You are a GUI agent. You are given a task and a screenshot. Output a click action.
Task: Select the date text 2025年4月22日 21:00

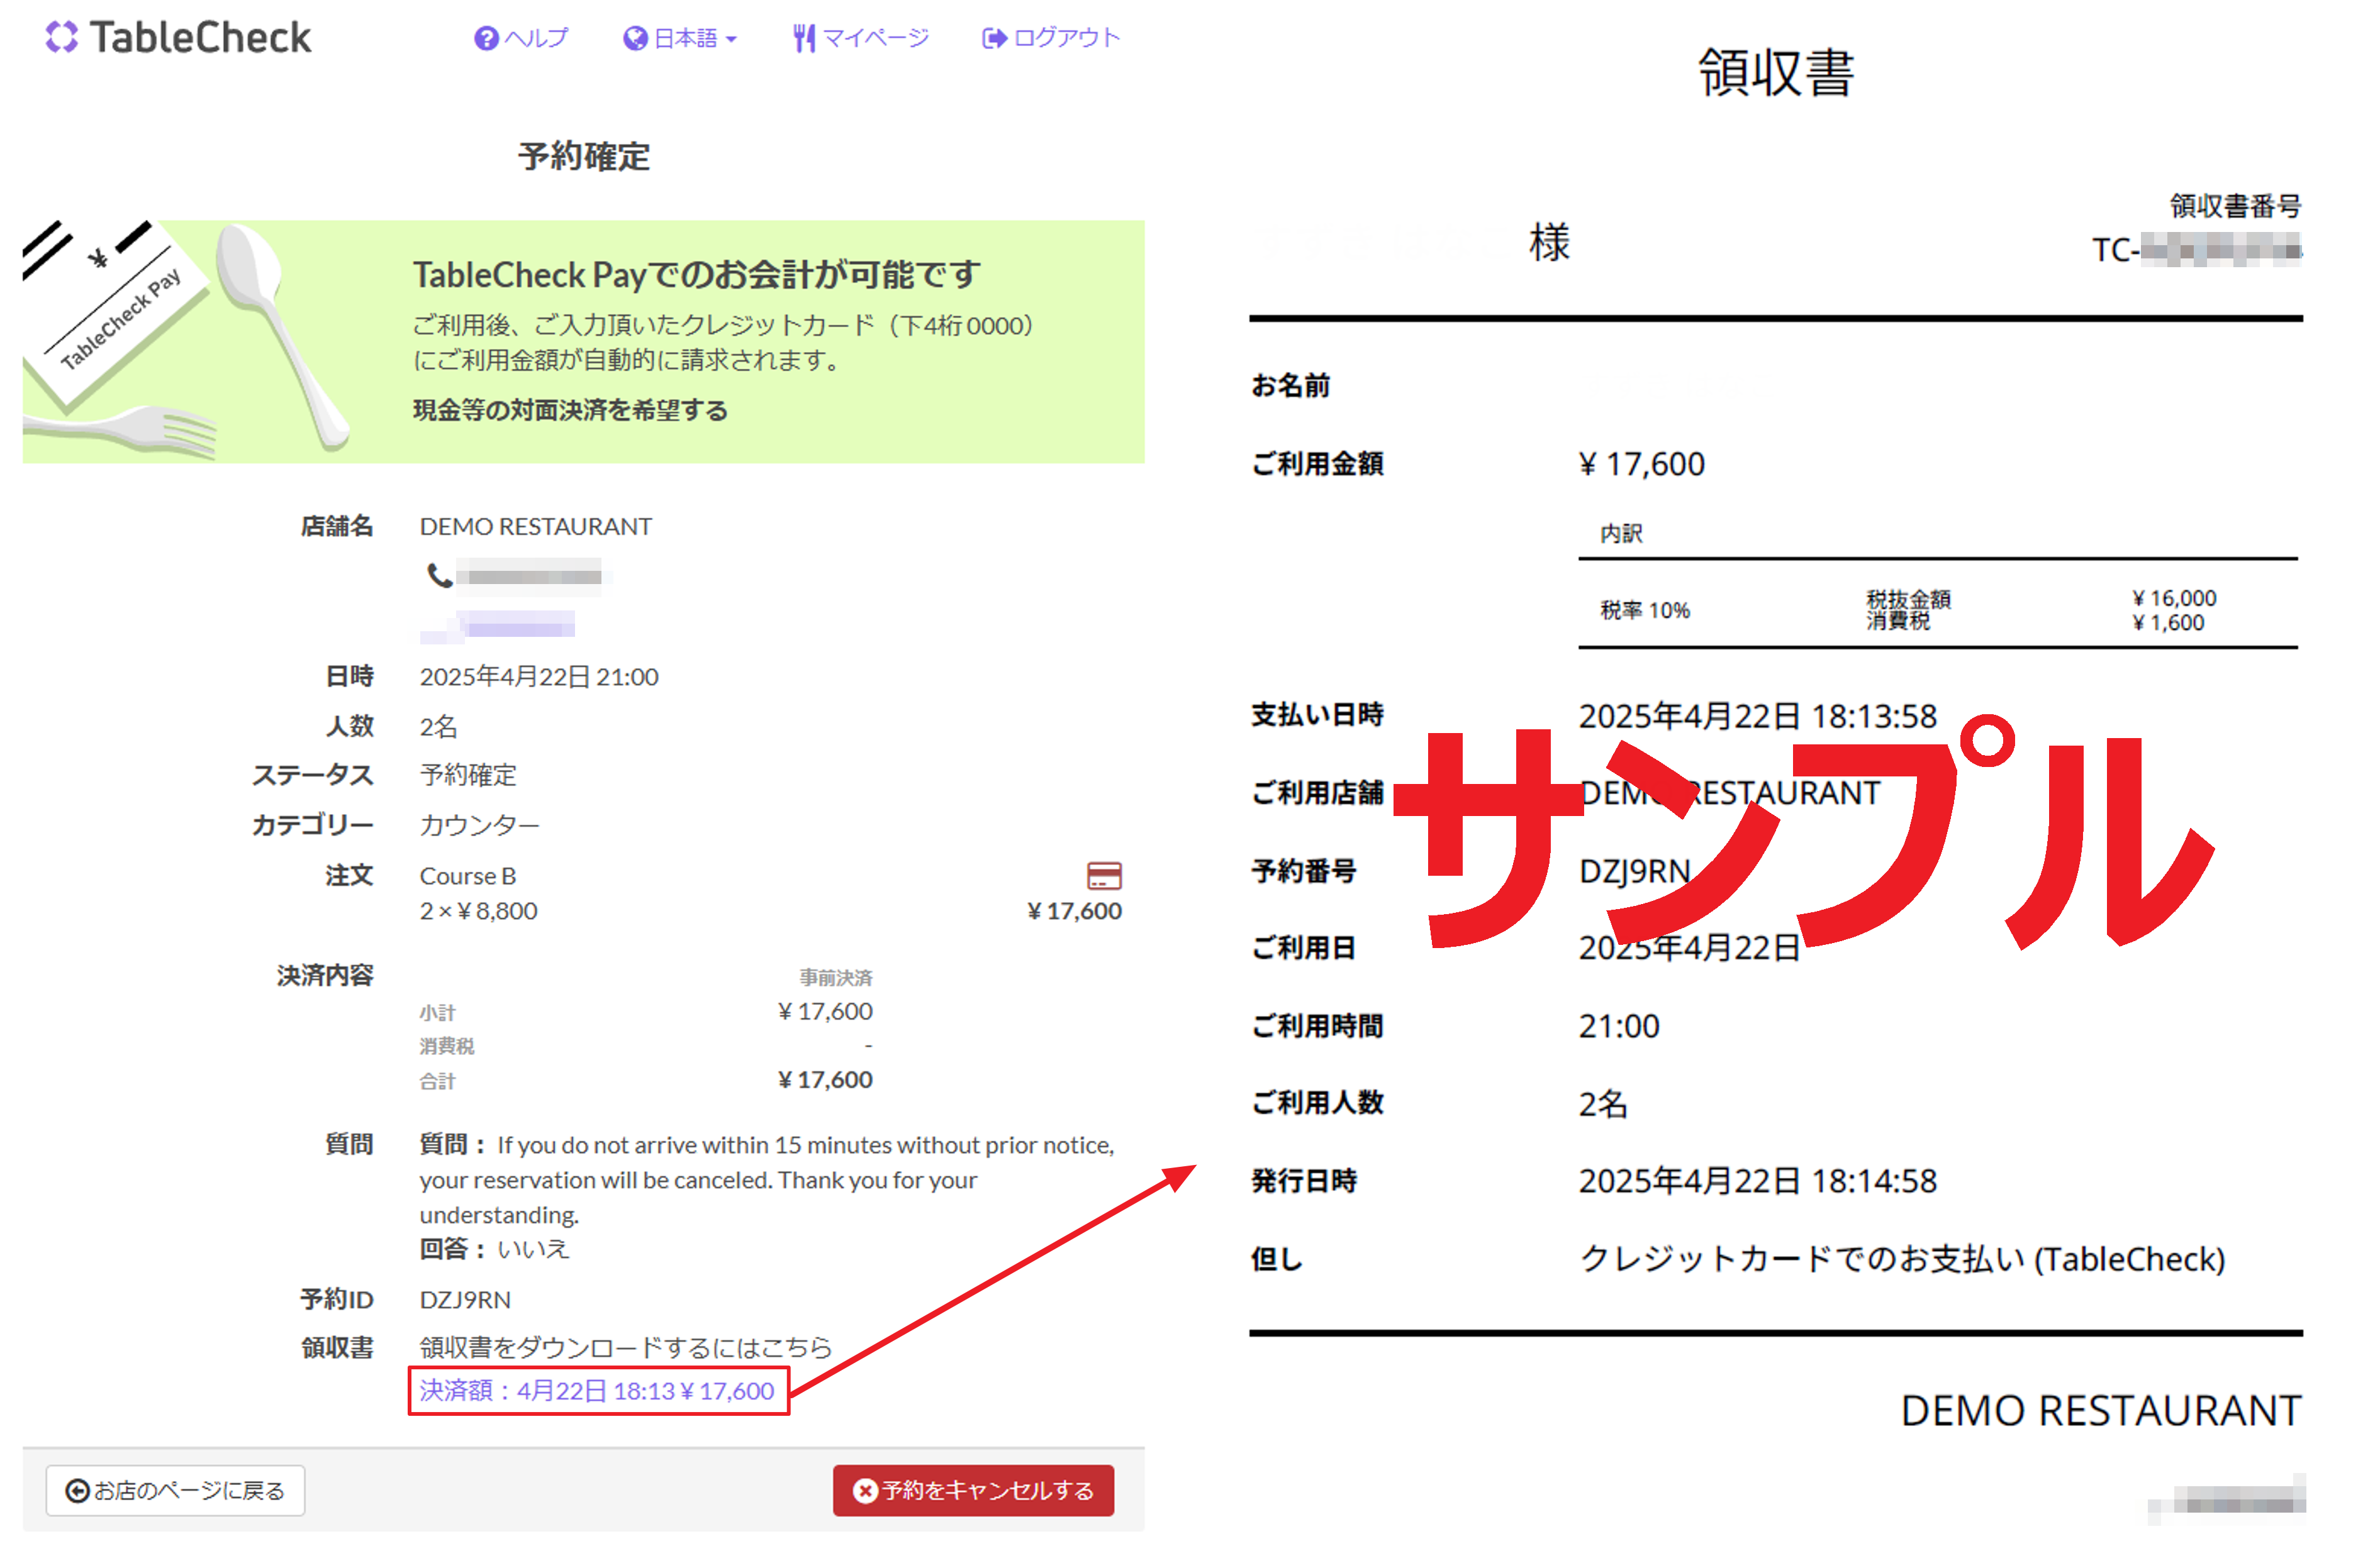coord(539,676)
